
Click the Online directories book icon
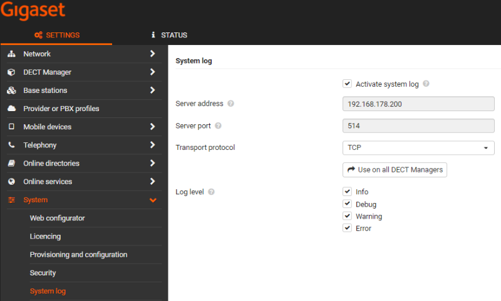(x=11, y=164)
